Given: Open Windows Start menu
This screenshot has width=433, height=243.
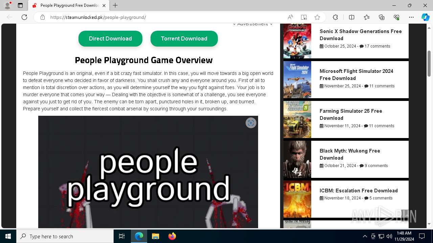Looking at the screenshot, I should [8, 236].
